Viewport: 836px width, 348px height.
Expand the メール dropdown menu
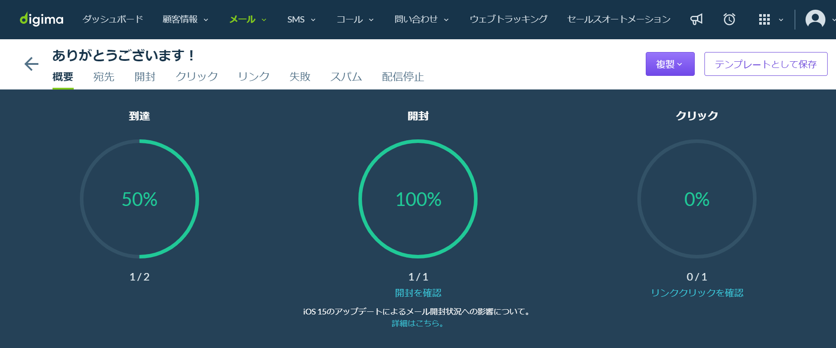coord(248,19)
